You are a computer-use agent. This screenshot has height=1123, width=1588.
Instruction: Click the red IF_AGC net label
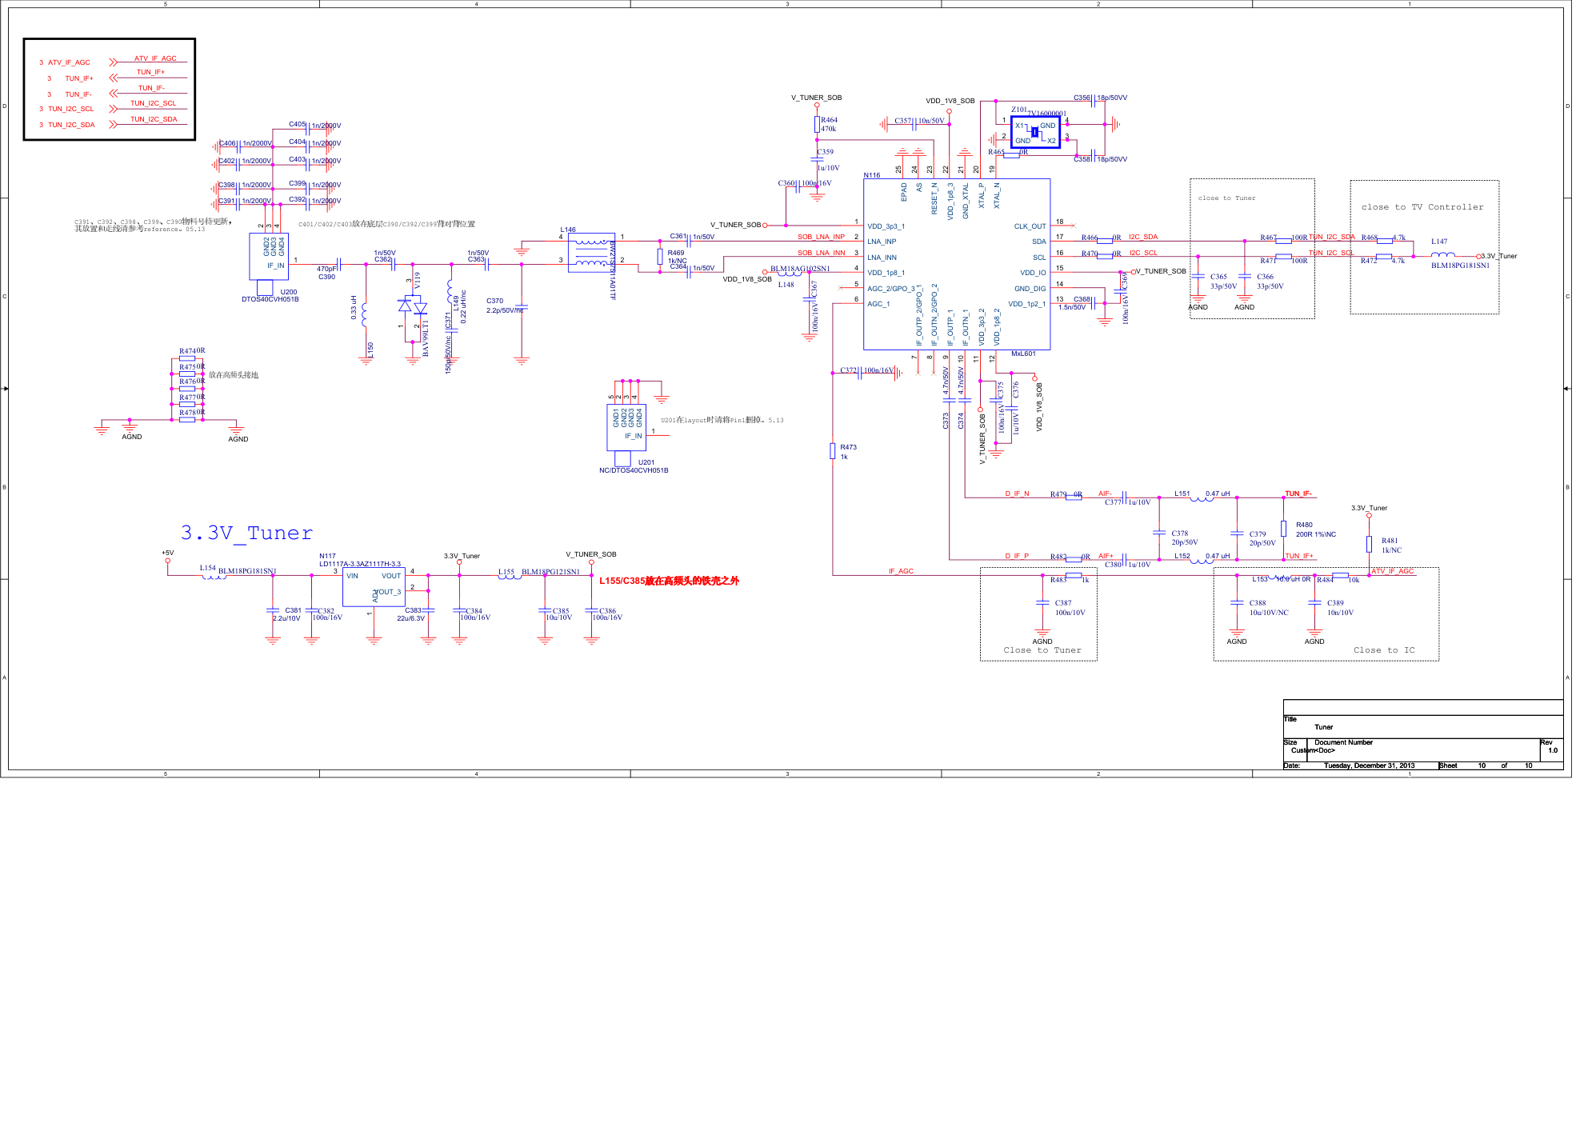900,571
